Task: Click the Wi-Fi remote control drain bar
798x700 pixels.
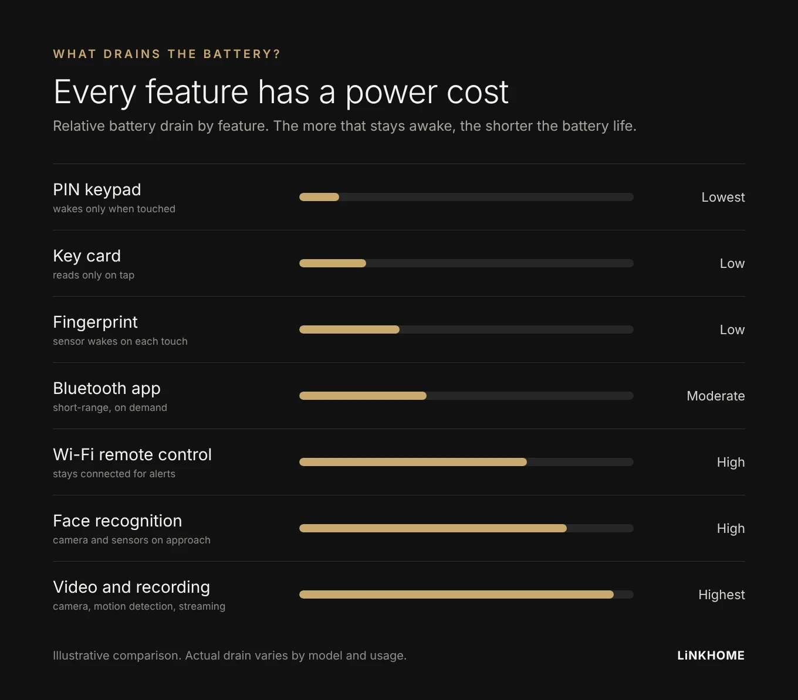Action: tap(466, 462)
